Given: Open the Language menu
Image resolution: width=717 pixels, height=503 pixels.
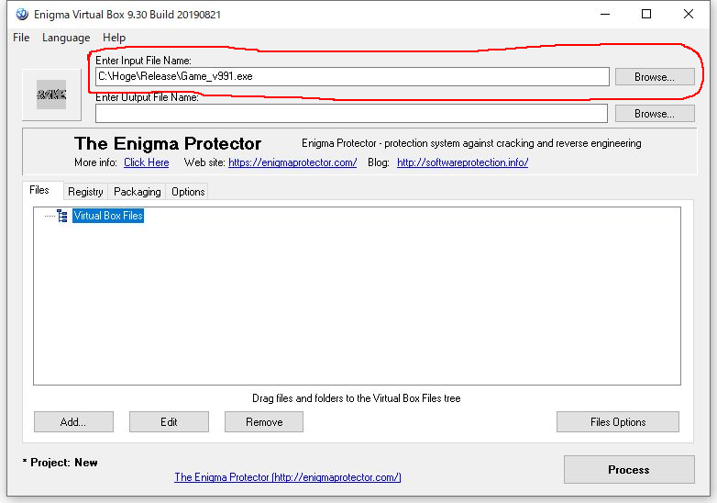Looking at the screenshot, I should [66, 38].
